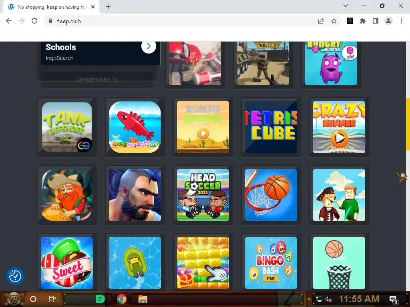Open the red-bearded gold miner game

[x=67, y=195]
